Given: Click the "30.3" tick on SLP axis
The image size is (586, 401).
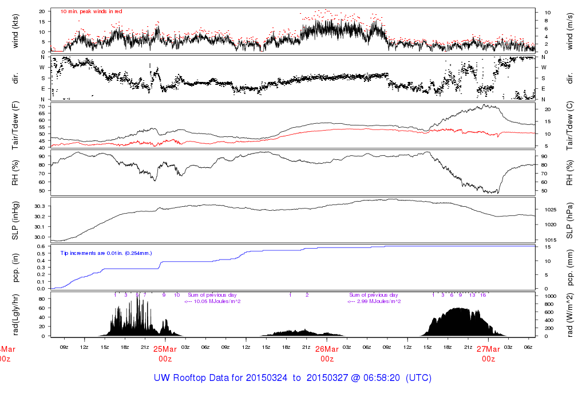Looking at the screenshot, I should click(x=40, y=206).
